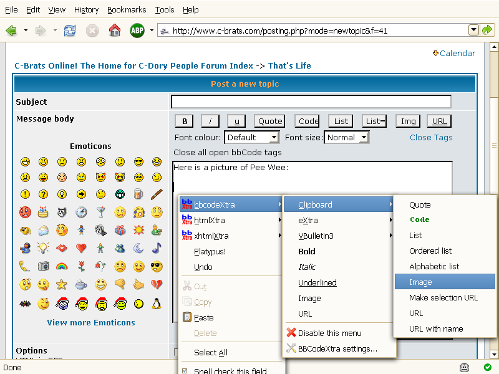Insert the sun emoticon
Viewport: 499px width, 374px height.
[x=138, y=229]
